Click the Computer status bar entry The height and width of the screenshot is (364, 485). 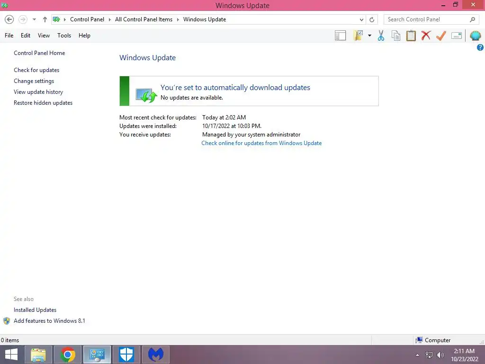(433, 340)
